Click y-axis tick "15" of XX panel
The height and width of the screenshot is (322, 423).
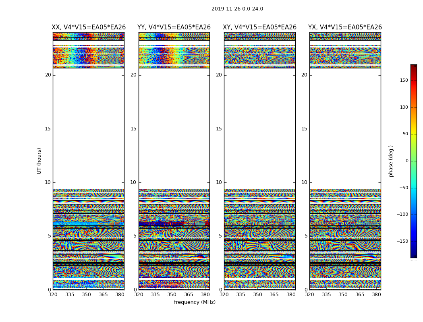[48, 129]
